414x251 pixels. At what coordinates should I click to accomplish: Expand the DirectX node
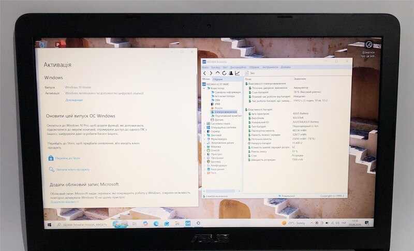tap(204, 151)
